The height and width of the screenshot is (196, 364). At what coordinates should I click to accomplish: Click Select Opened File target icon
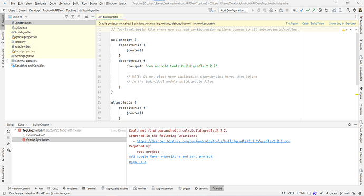coord(66,17)
